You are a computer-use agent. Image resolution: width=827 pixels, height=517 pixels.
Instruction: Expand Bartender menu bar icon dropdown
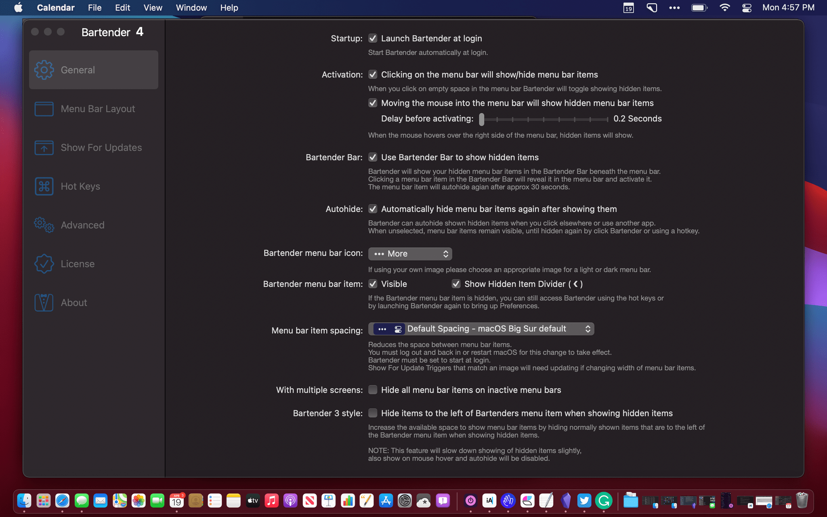click(x=409, y=254)
